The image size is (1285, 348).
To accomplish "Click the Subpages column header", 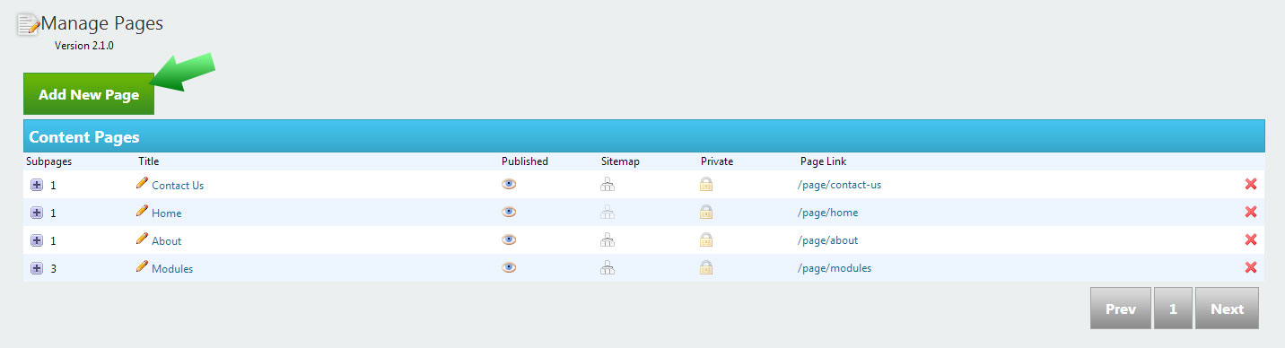I will pos(48,161).
